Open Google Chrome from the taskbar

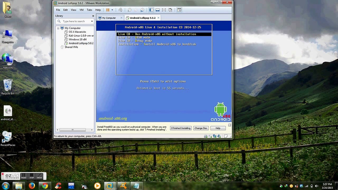coord(45,186)
